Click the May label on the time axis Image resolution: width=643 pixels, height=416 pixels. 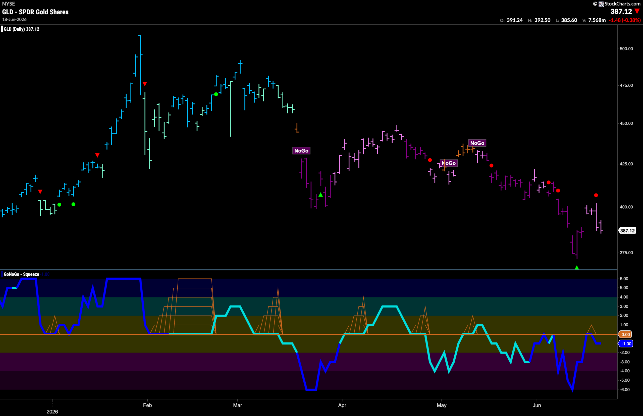tap(442, 405)
